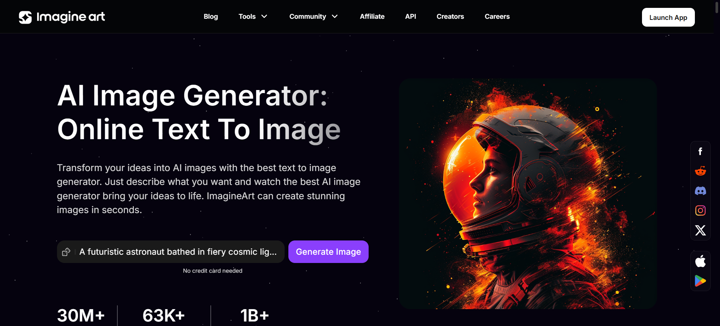Screen dimensions: 720x326
Task: Open the Facebook social icon
Action: [x=700, y=152]
